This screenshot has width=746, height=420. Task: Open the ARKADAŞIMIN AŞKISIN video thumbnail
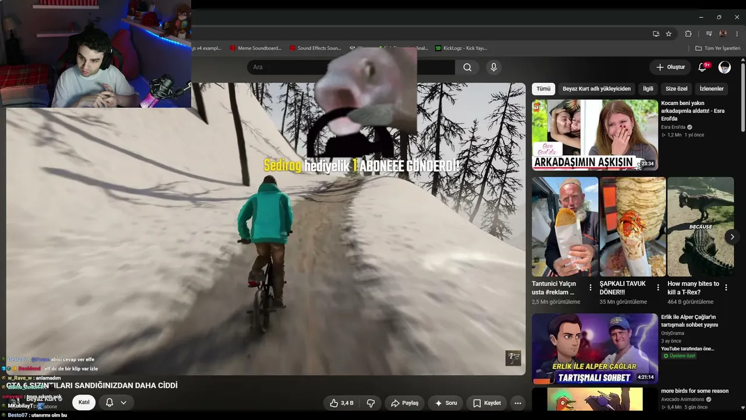(x=594, y=135)
